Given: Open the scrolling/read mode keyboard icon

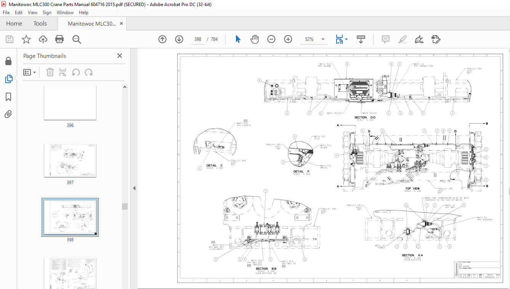Looking at the screenshot, I should pyautogui.click(x=361, y=39).
